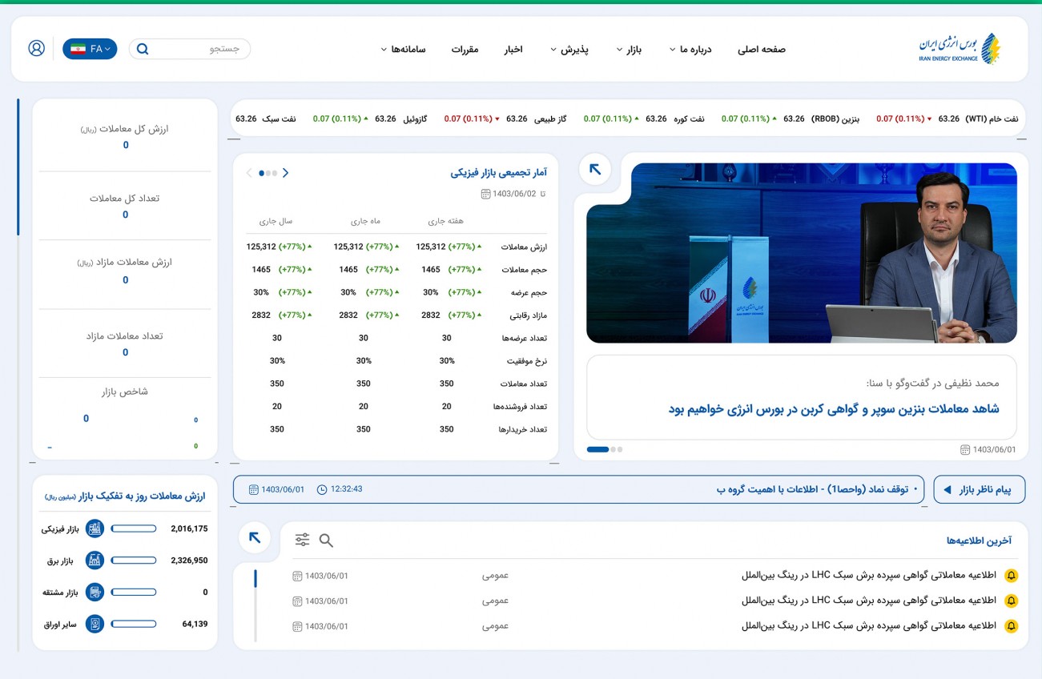1042x679 pixels.
Task: Open the اخبار menu item
Action: [x=513, y=50]
